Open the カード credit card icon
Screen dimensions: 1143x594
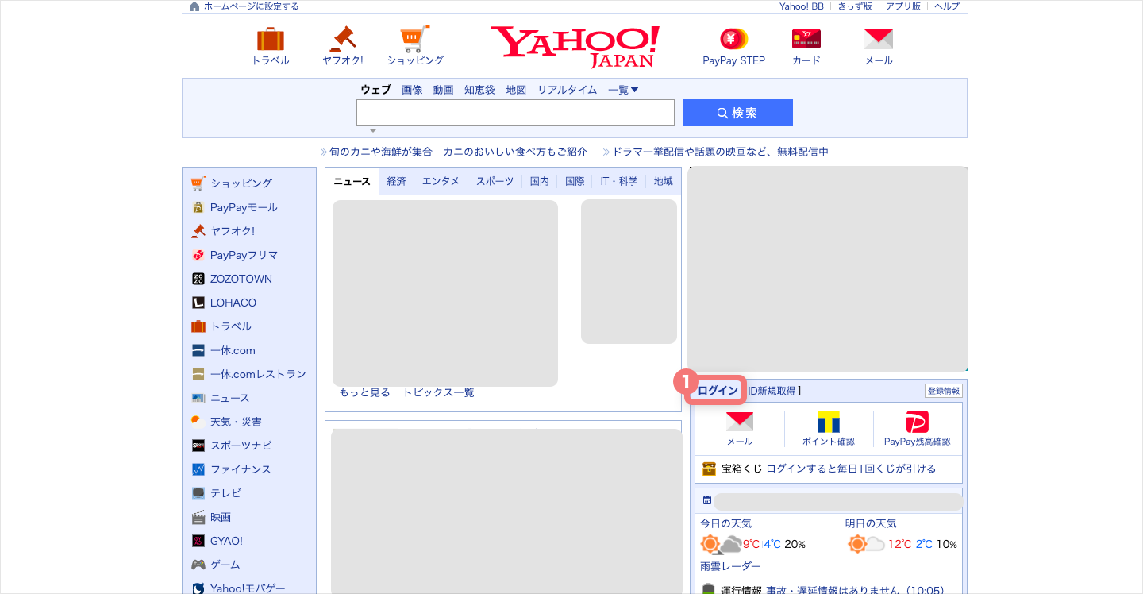click(x=806, y=39)
